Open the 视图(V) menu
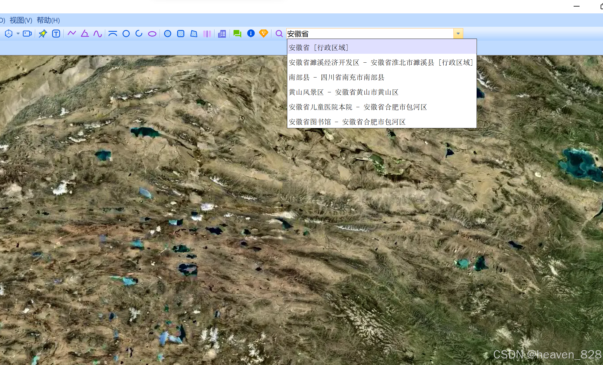 (x=21, y=20)
